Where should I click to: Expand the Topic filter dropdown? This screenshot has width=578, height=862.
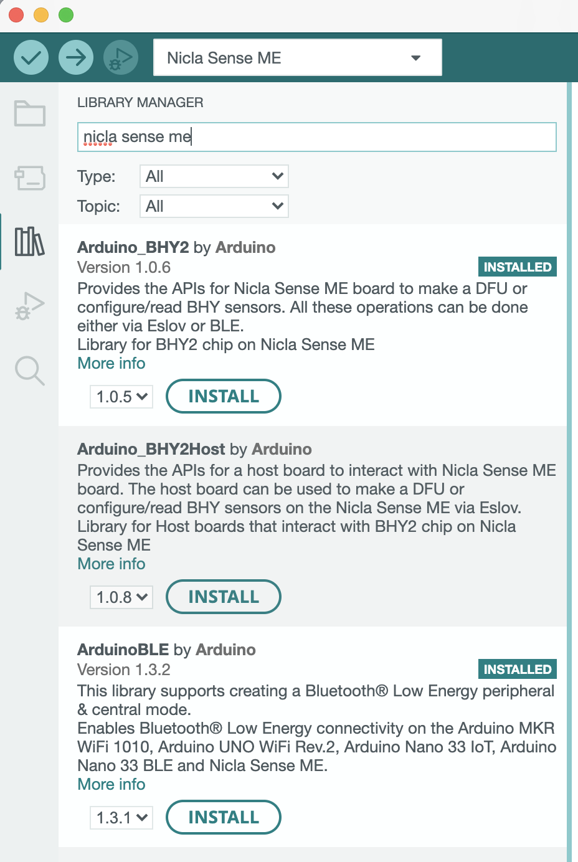click(x=214, y=206)
